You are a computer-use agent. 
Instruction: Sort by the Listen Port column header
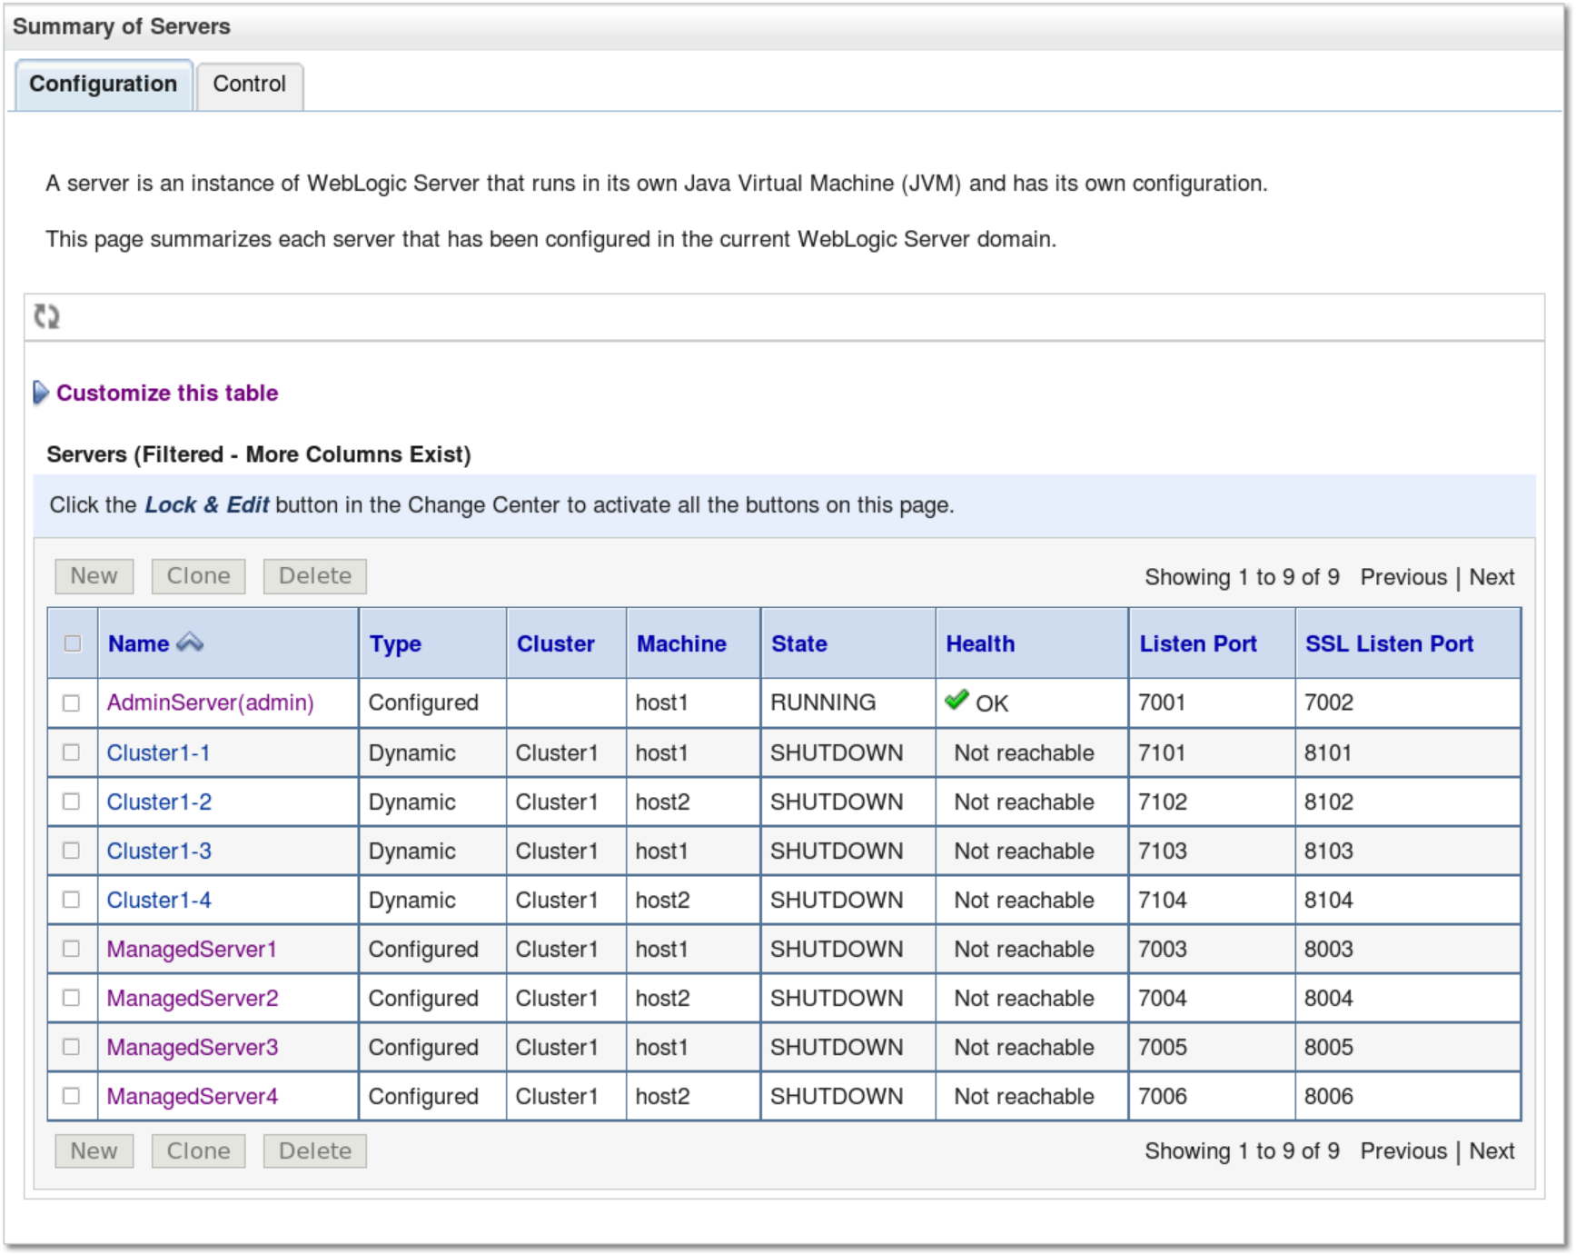(x=1198, y=643)
